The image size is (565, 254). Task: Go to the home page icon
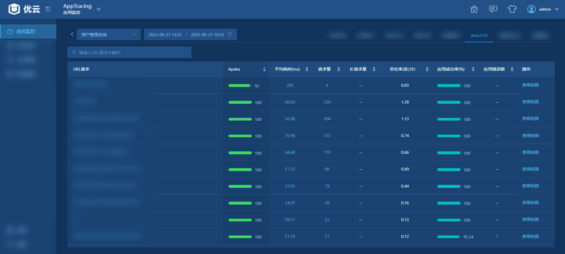[474, 9]
